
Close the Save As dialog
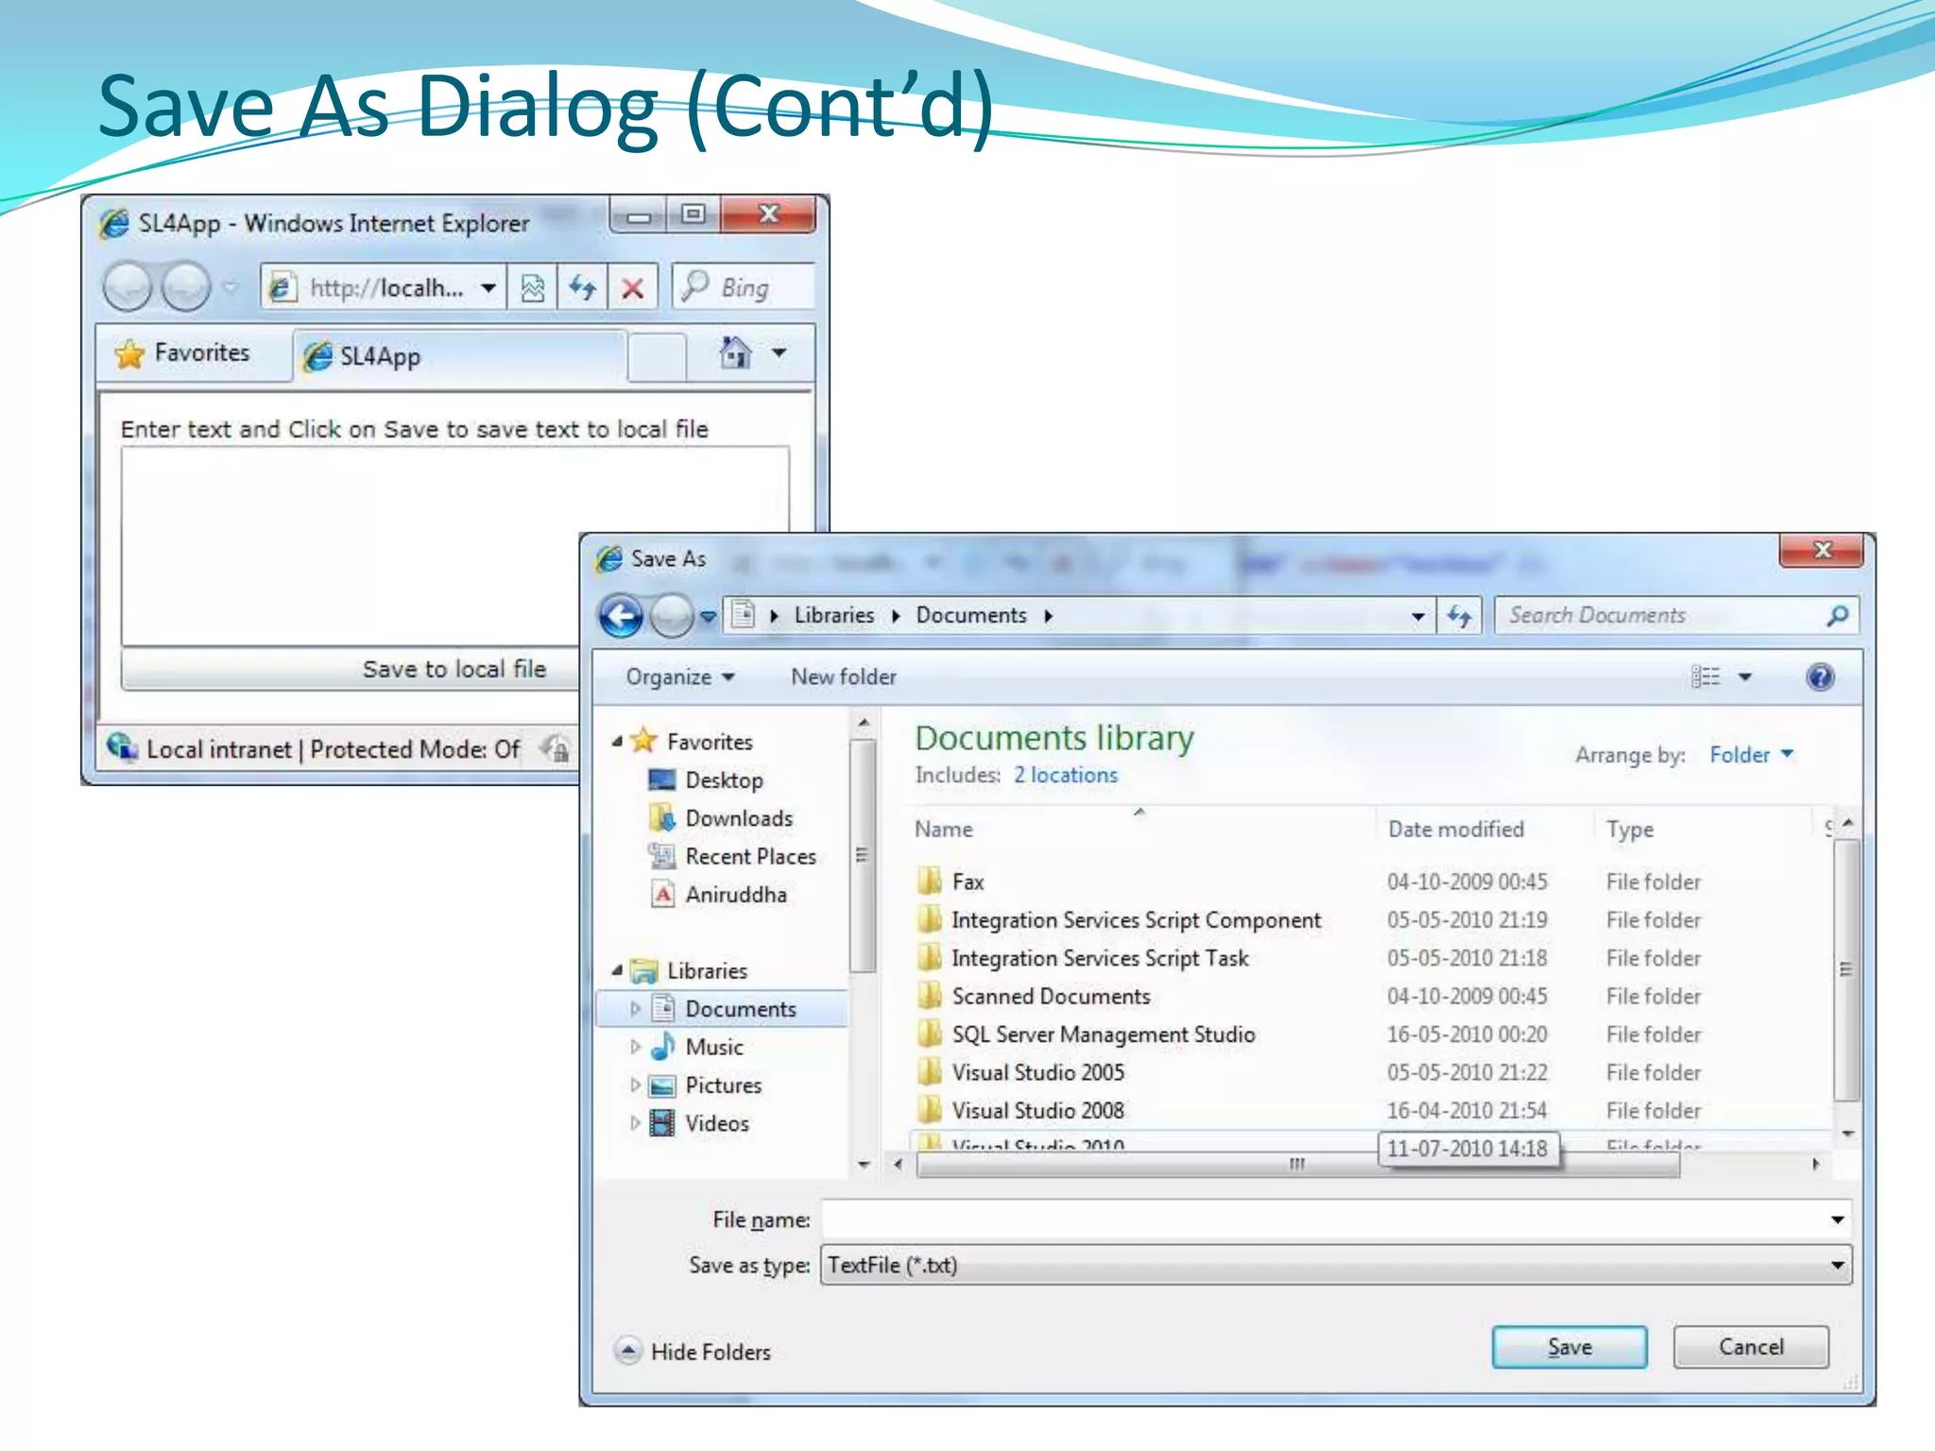(x=1822, y=551)
